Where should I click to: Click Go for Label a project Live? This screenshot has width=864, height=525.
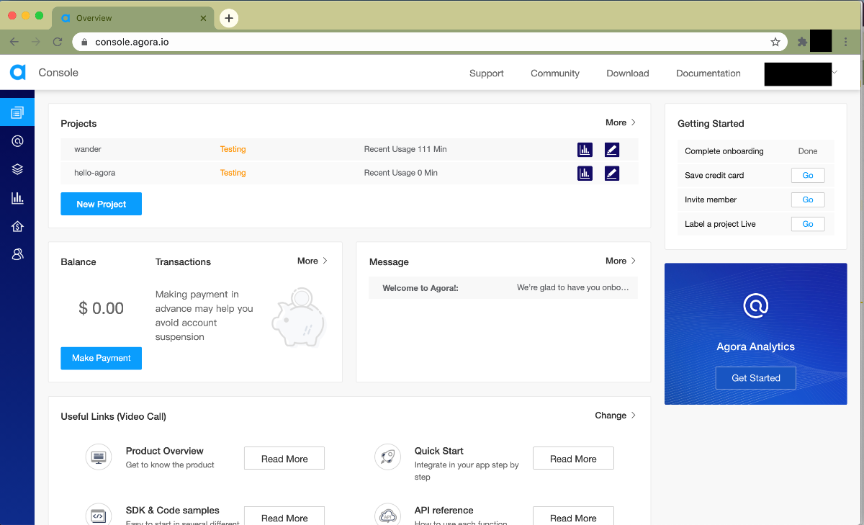(x=808, y=224)
